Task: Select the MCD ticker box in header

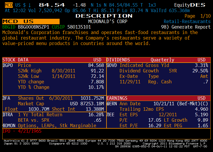Action: 9,5
